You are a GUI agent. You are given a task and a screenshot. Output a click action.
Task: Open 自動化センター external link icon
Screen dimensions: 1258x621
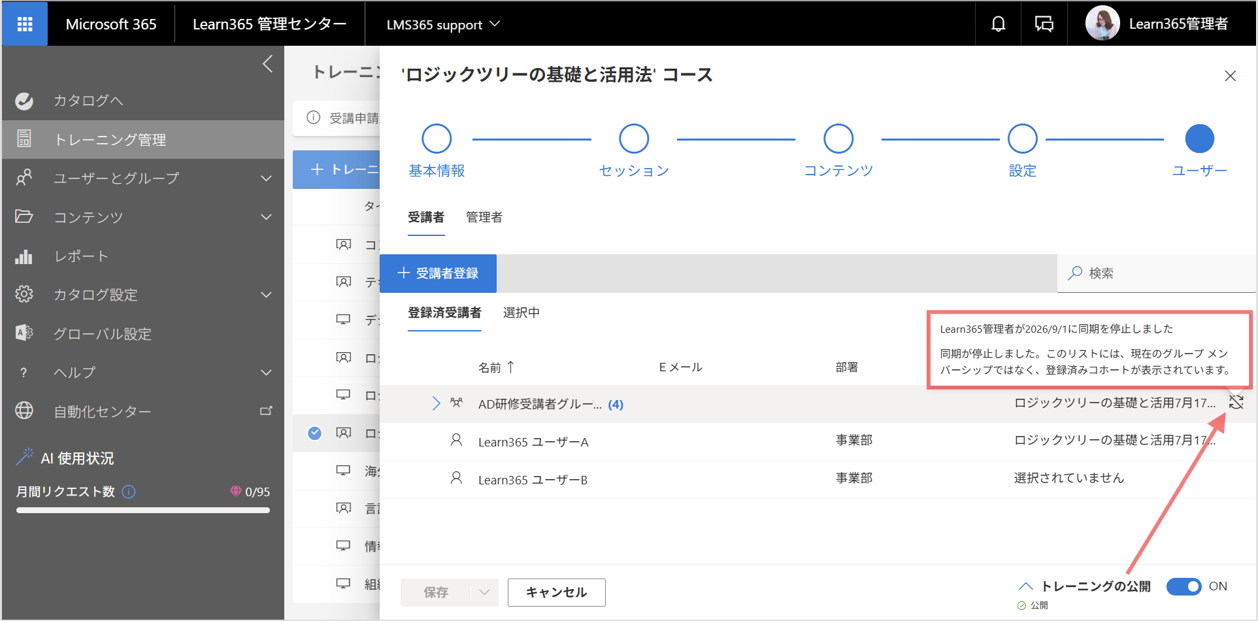(266, 411)
